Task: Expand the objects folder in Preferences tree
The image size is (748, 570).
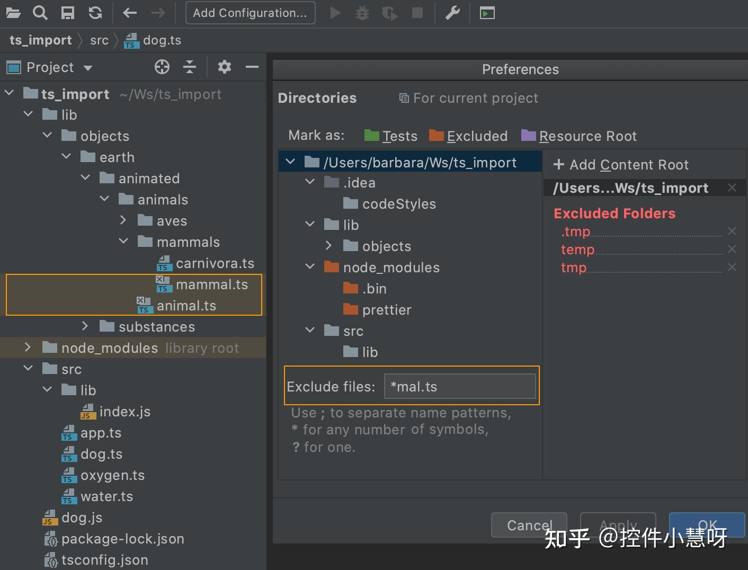Action: [x=329, y=246]
